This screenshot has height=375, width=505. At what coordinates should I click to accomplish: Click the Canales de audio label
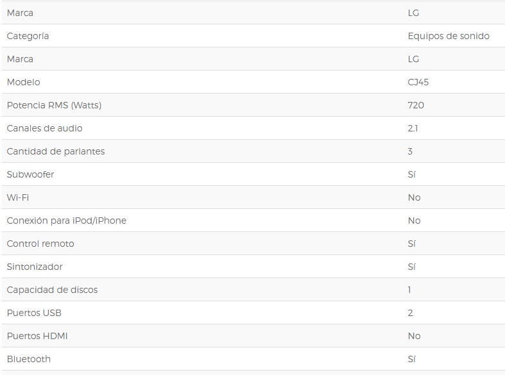44,128
